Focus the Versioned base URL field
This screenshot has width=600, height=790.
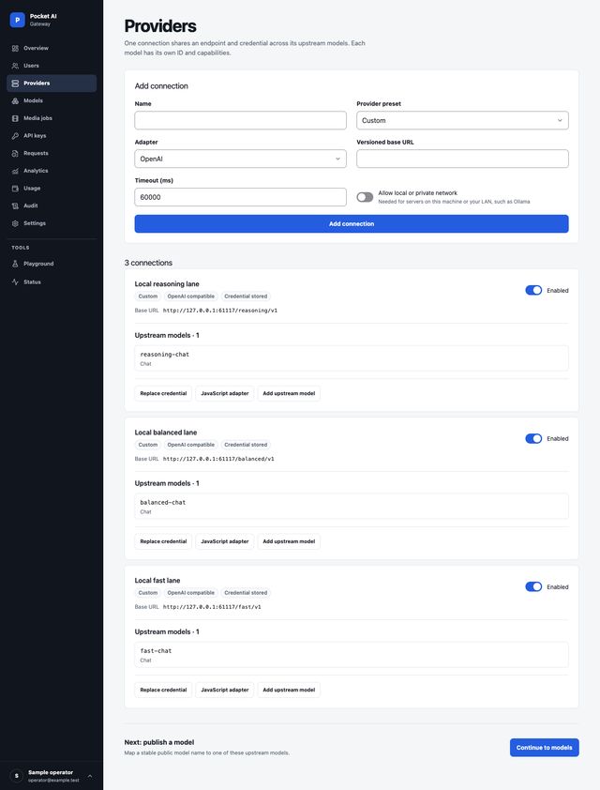462,159
